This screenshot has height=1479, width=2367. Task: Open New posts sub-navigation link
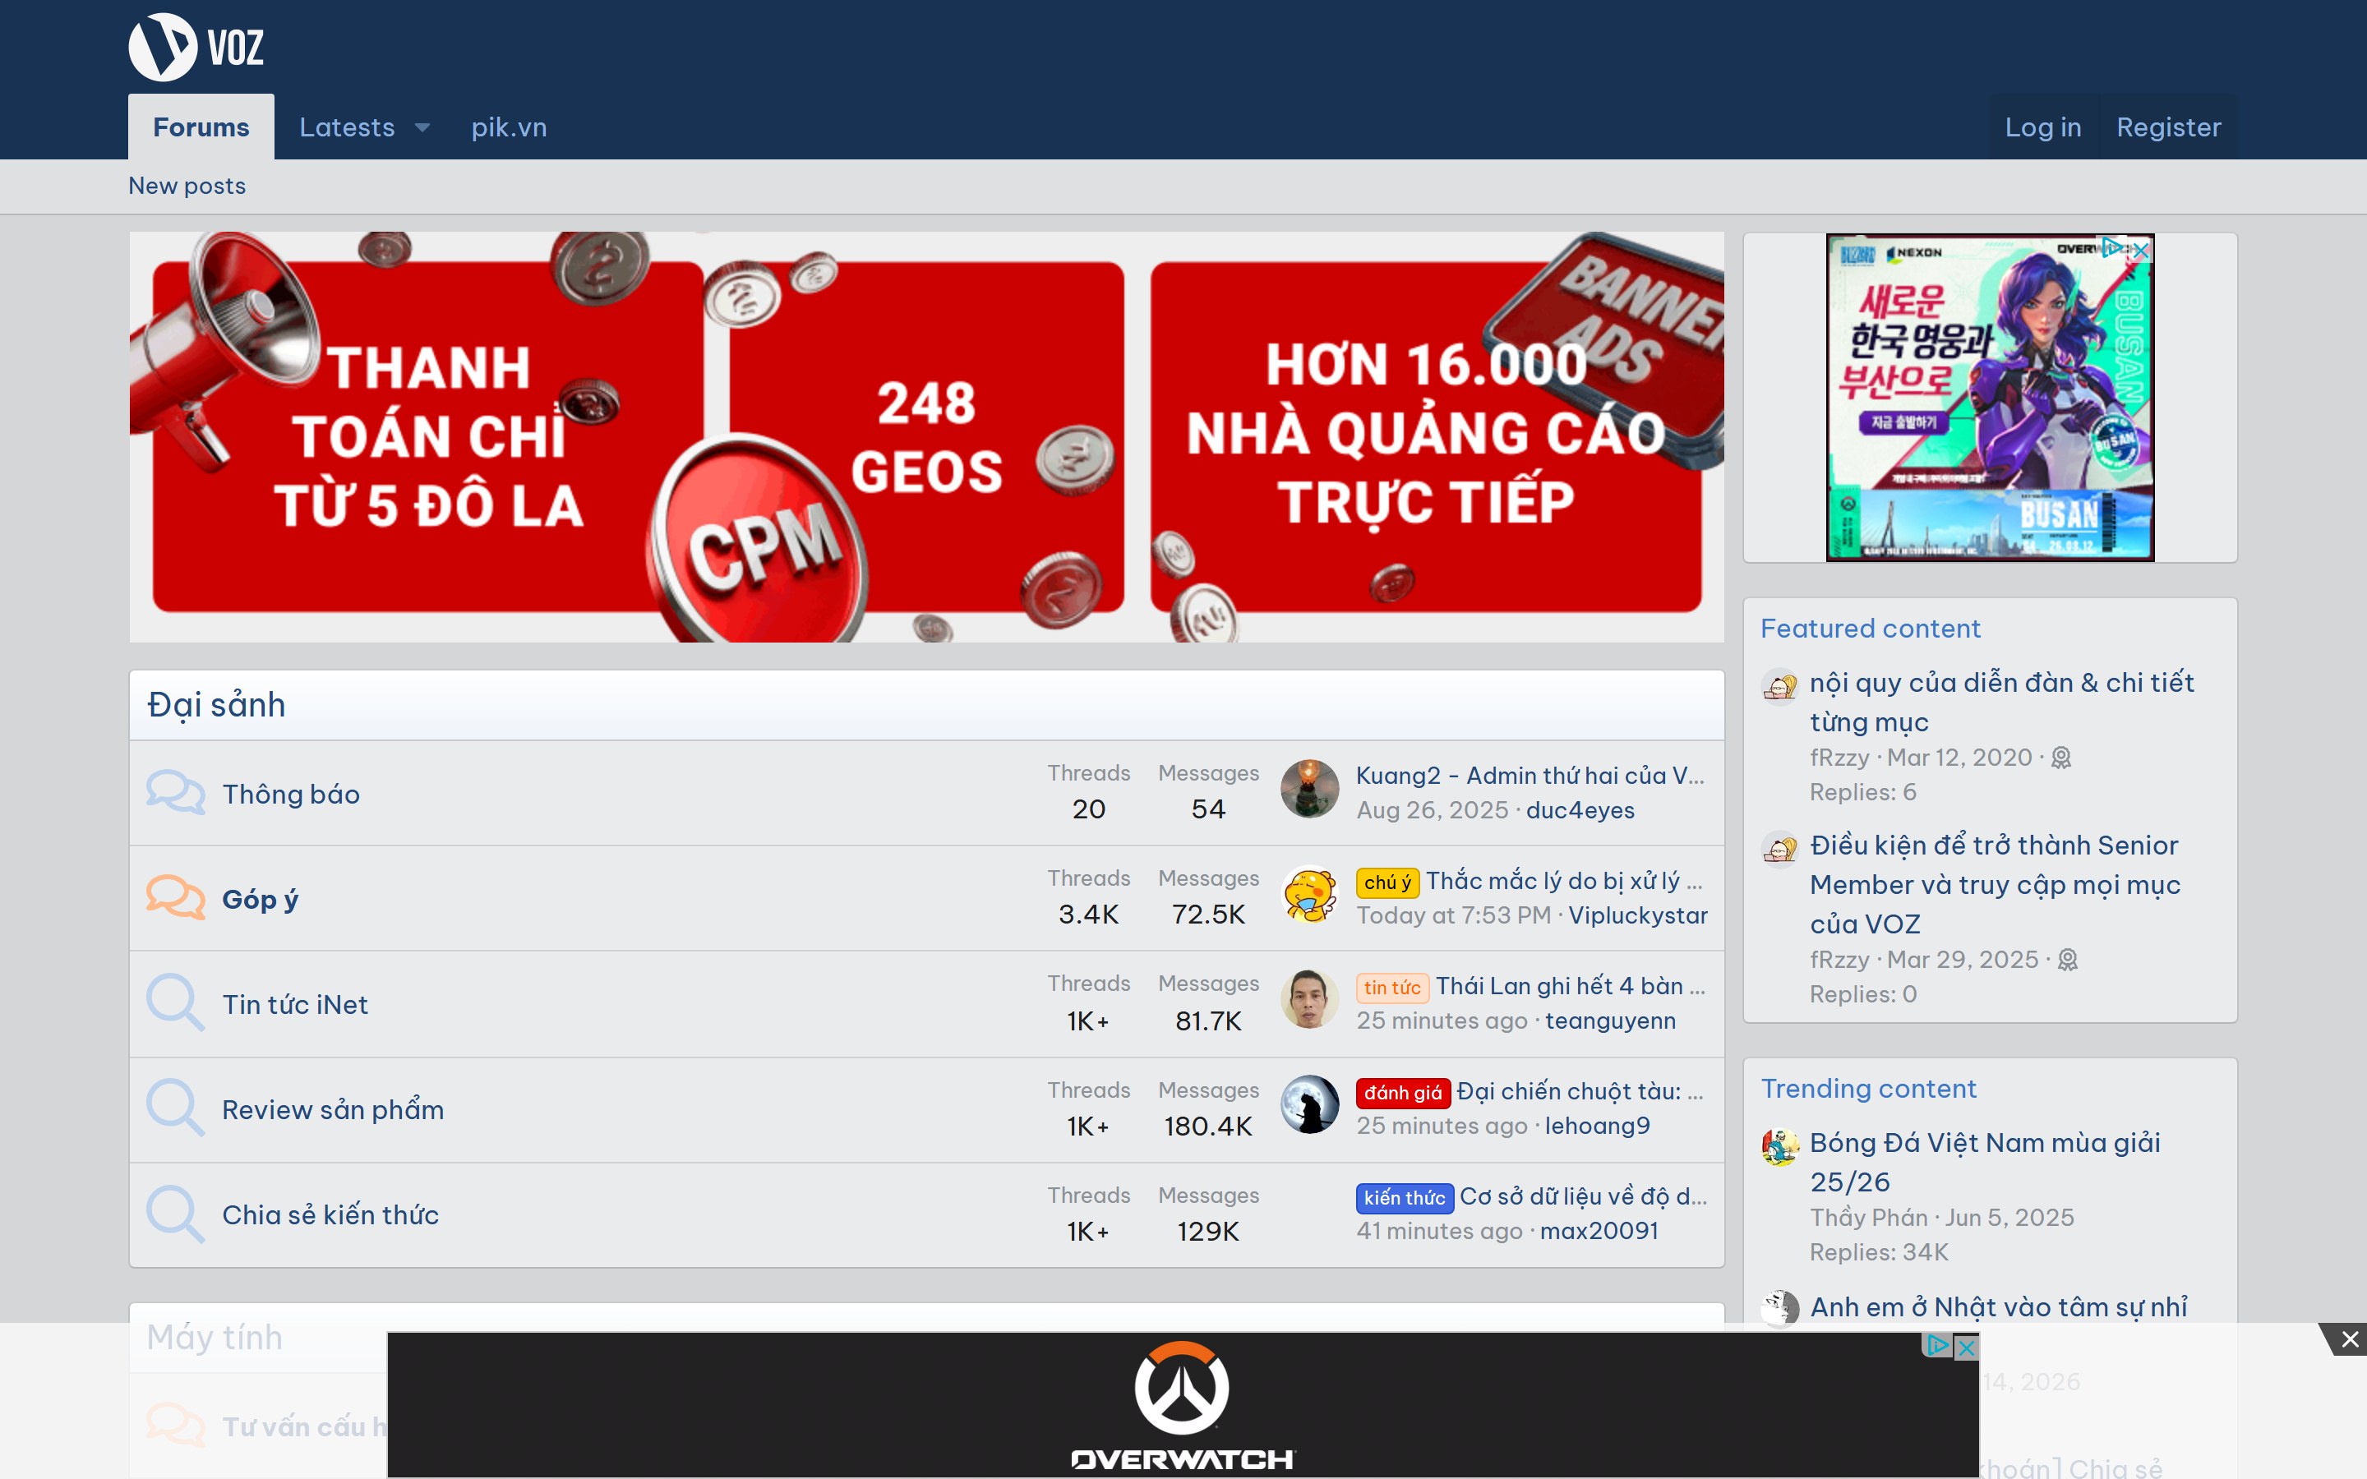pos(187,186)
